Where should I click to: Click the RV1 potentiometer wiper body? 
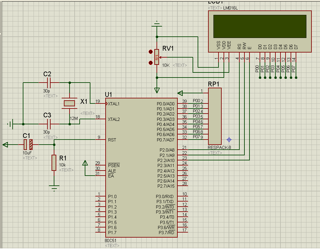pyautogui.click(x=157, y=57)
